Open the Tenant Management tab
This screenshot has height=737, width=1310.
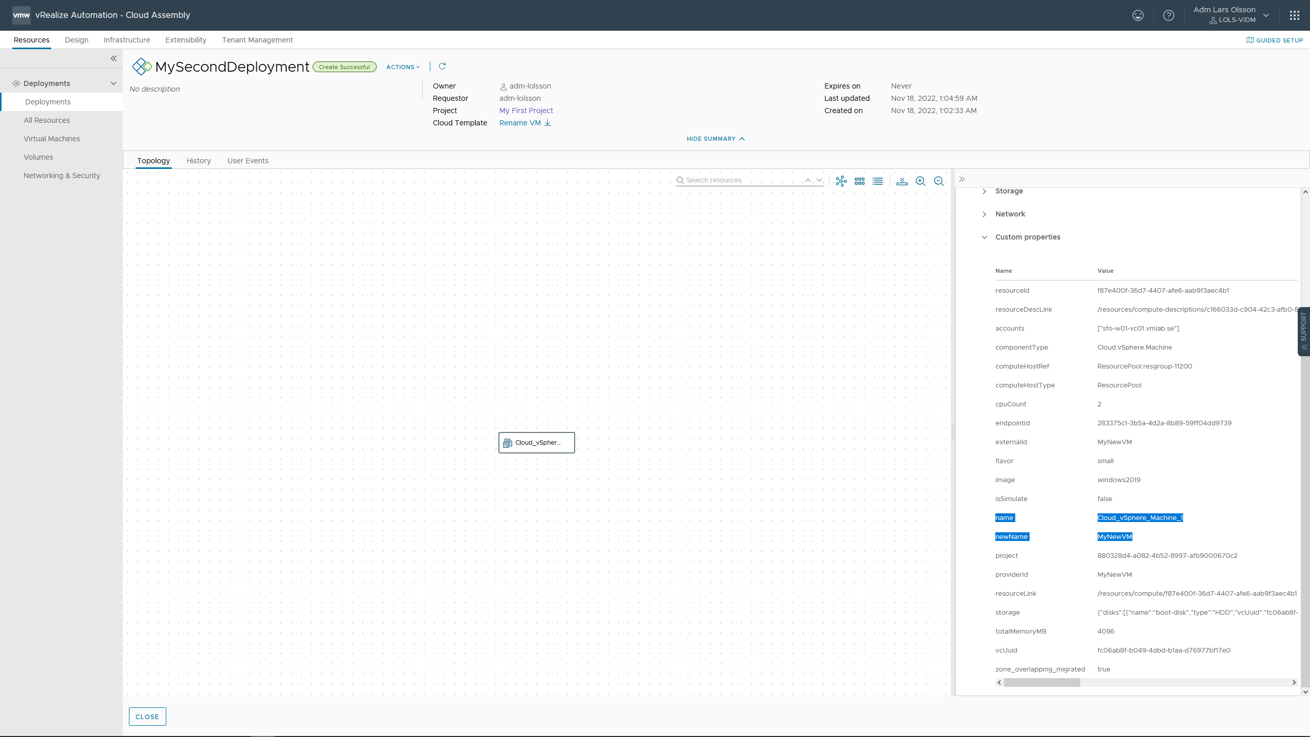[x=257, y=40]
